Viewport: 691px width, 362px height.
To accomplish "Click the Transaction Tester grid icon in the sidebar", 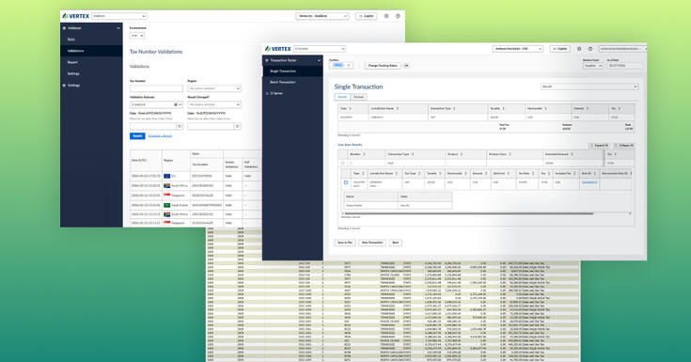I will 267,60.
